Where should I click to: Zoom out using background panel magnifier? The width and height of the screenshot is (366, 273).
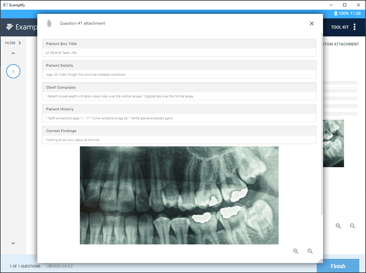(352, 226)
